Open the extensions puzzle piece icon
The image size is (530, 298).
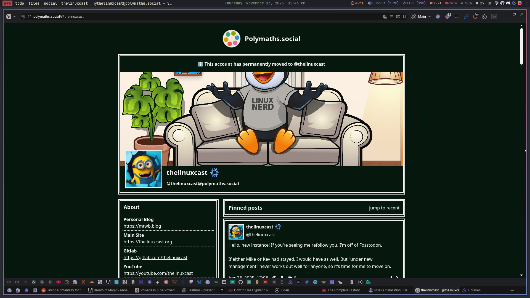click(x=485, y=17)
